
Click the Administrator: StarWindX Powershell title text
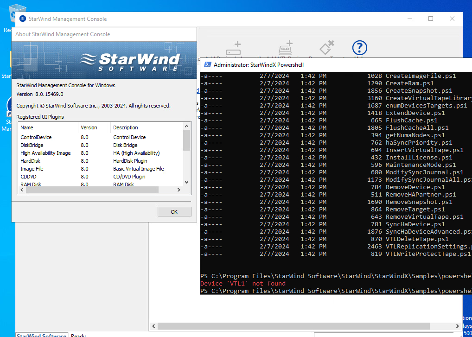click(x=259, y=65)
